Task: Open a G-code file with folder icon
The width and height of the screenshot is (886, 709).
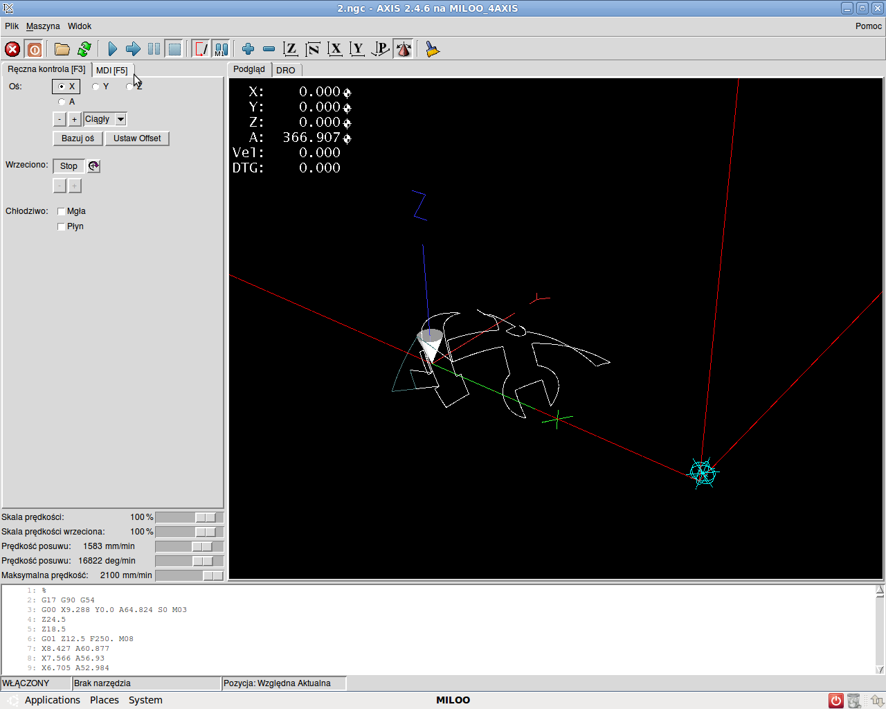Action: click(x=62, y=49)
